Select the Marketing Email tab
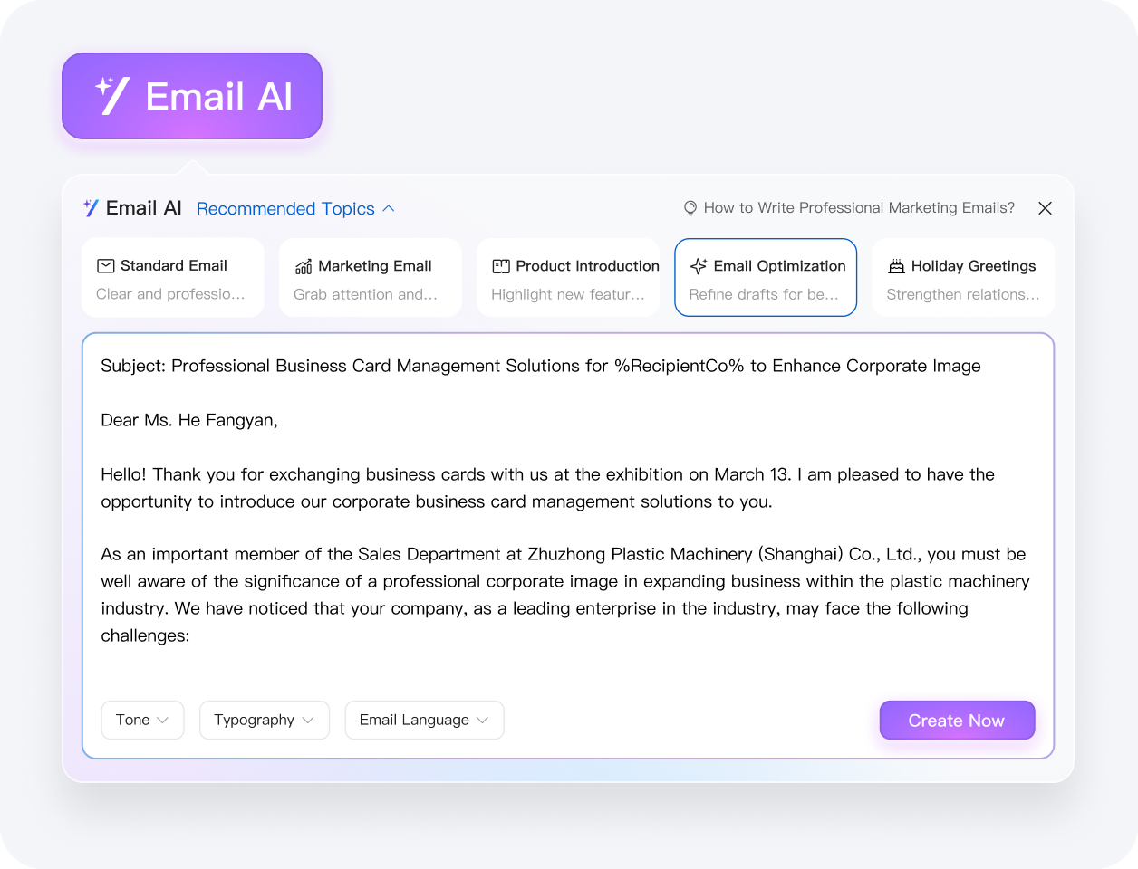This screenshot has height=869, width=1138. pyautogui.click(x=370, y=277)
